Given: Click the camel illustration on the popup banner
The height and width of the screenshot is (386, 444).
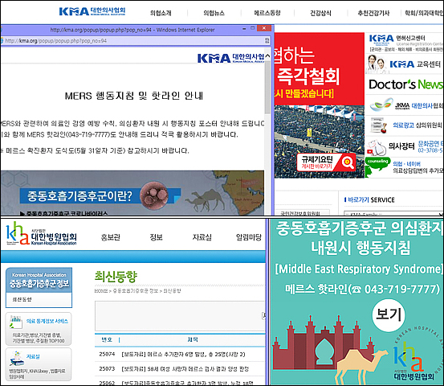Looking at the screenshot, I should pos(205,199).
